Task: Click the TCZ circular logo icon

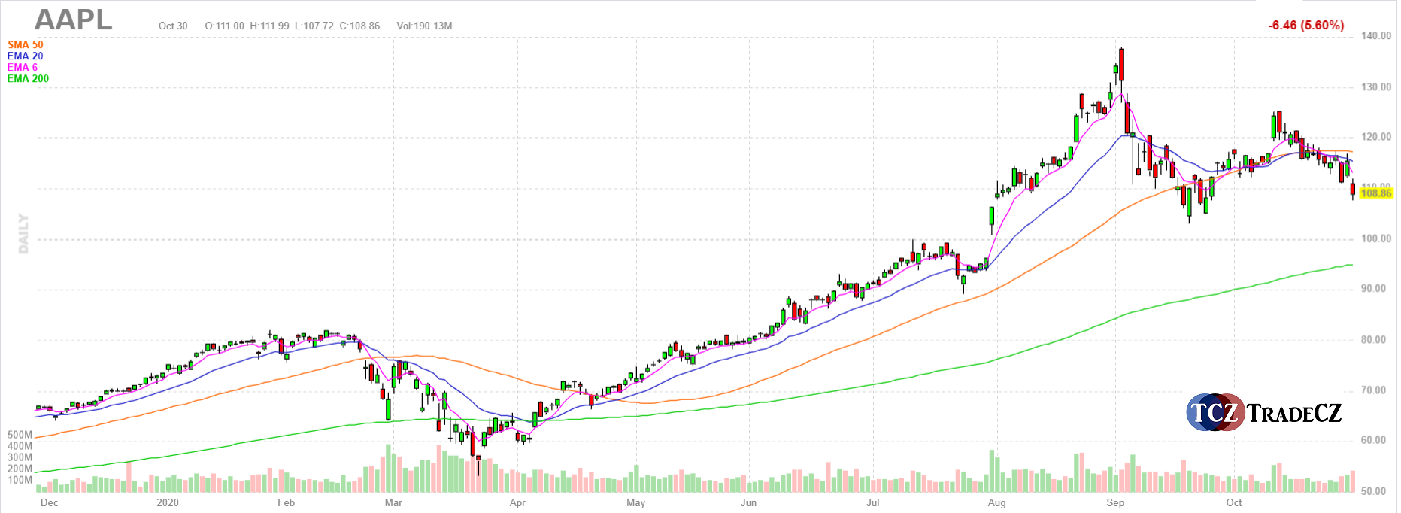Action: (x=1215, y=412)
